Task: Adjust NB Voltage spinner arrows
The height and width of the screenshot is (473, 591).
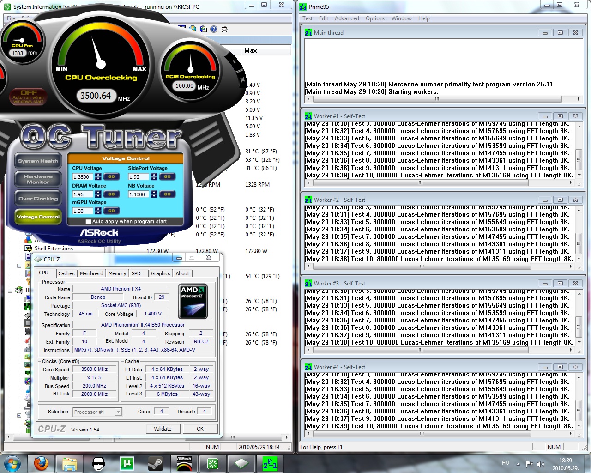Action: (154, 194)
